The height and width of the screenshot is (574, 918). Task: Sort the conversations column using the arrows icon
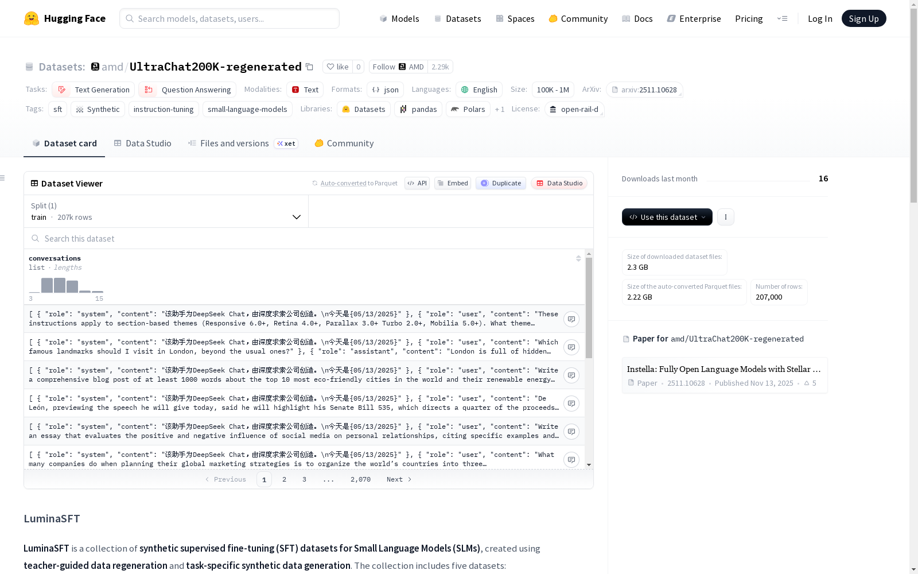[578, 258]
